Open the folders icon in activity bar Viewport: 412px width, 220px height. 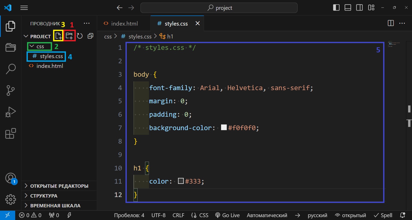pos(11,48)
